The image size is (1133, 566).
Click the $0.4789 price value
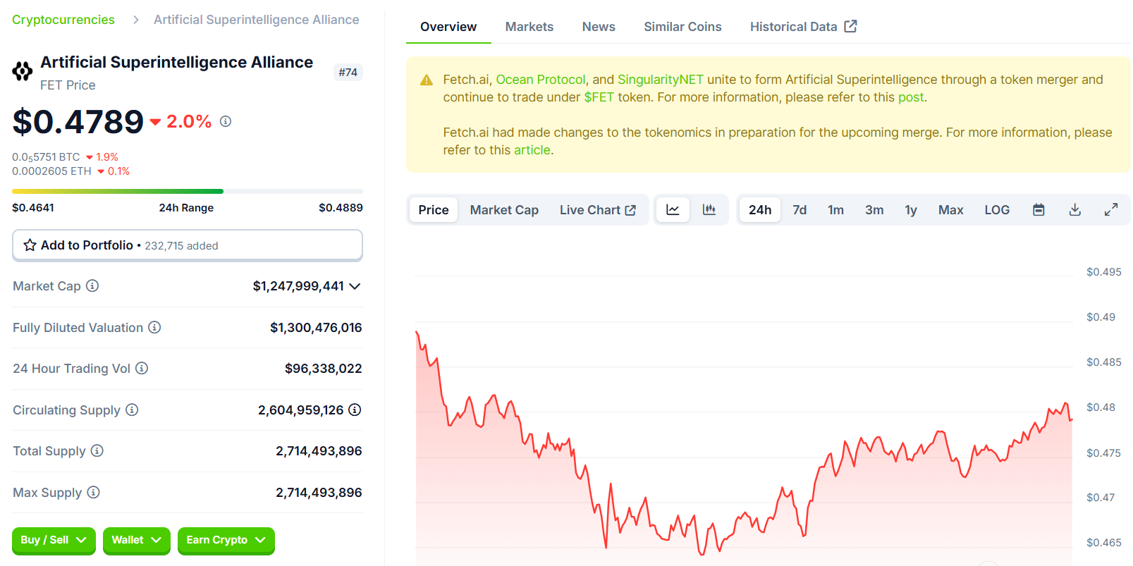(x=78, y=122)
